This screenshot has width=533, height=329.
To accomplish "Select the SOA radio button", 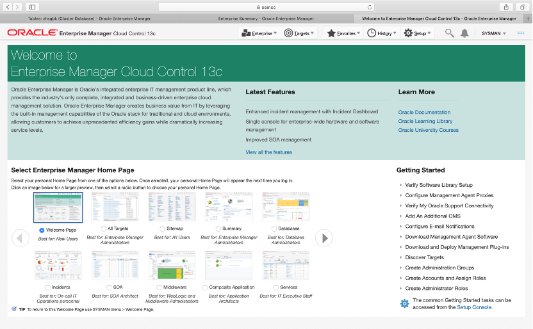I will click(x=109, y=287).
